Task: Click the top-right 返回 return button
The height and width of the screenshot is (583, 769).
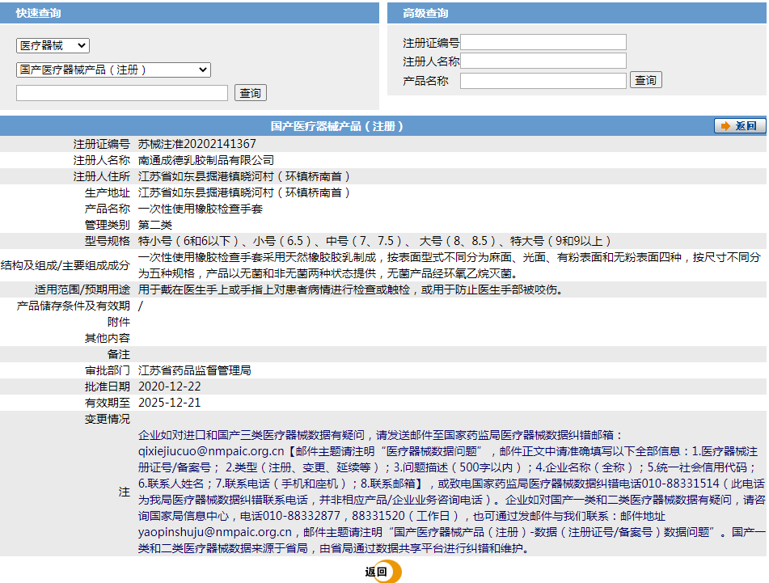Action: [739, 125]
